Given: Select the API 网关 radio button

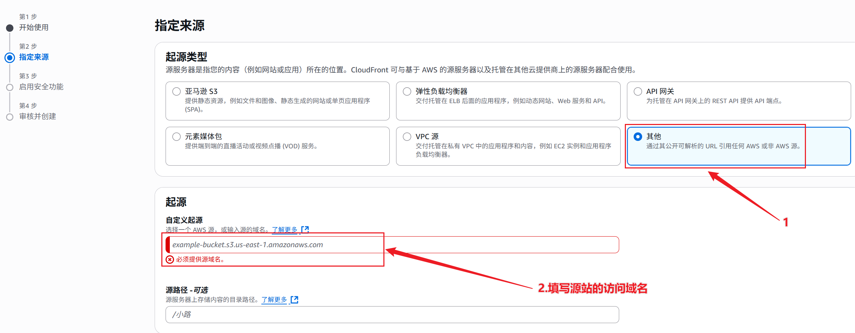Looking at the screenshot, I should pos(638,91).
